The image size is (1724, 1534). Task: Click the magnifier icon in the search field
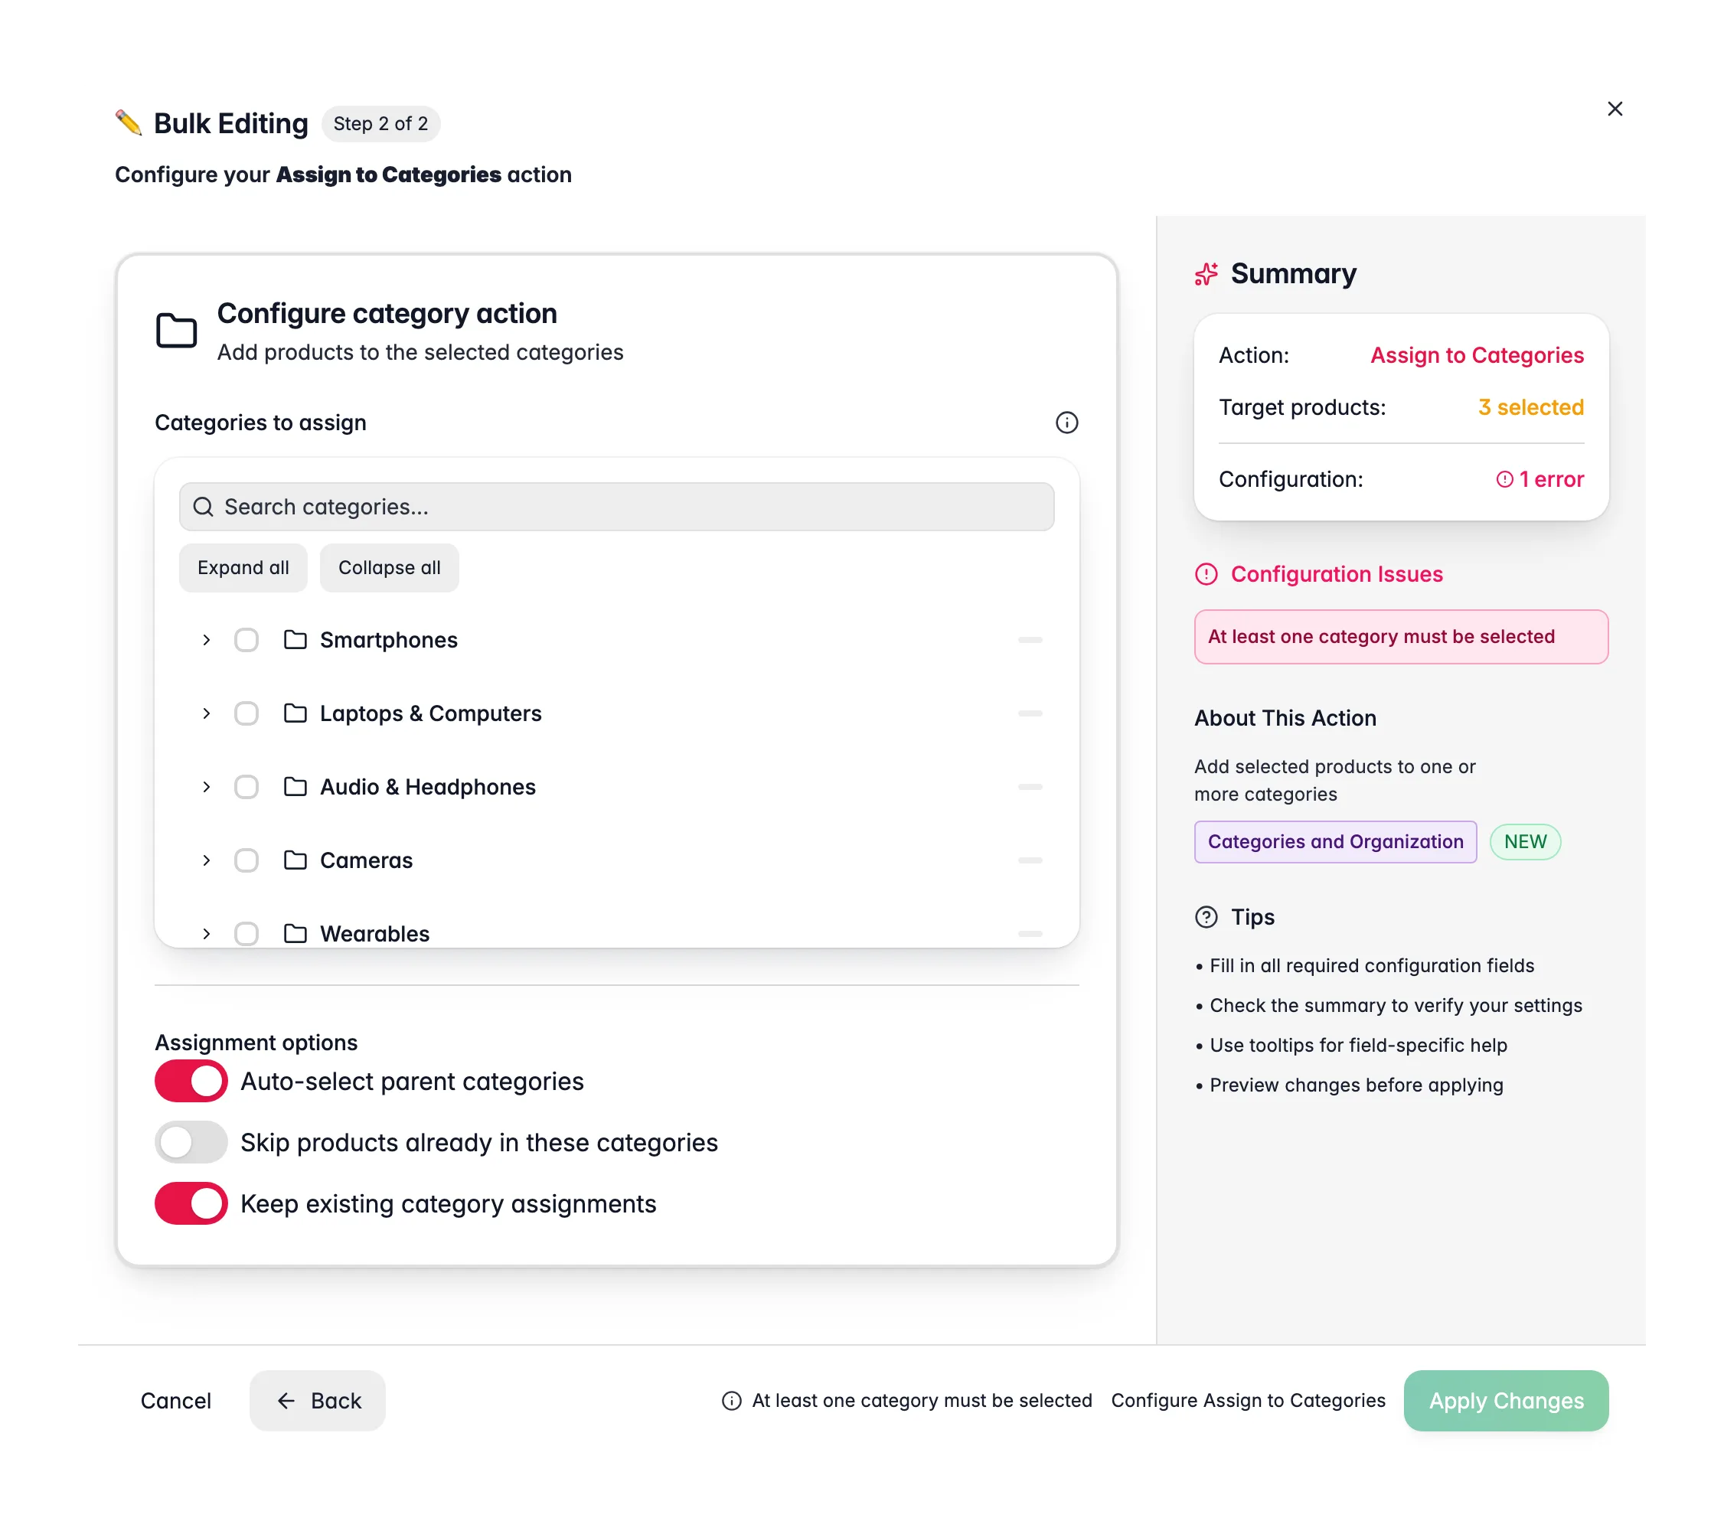tap(204, 507)
